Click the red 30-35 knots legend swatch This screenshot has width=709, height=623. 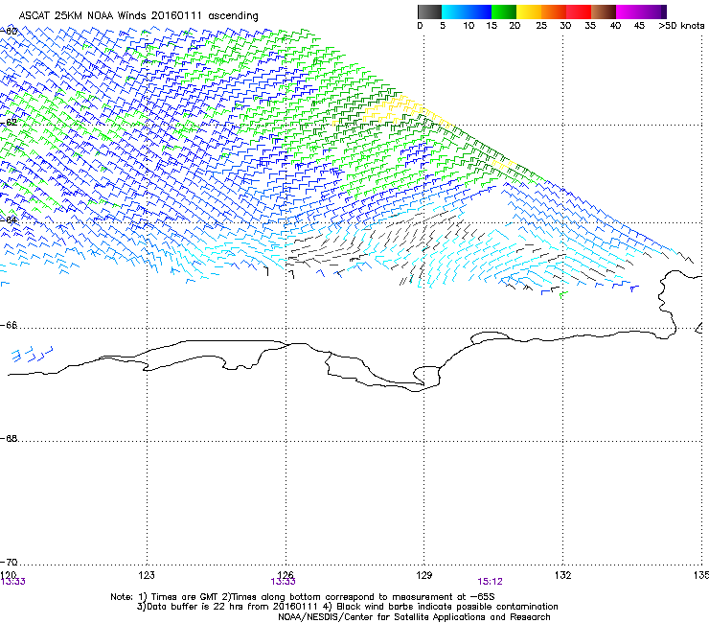coord(579,12)
